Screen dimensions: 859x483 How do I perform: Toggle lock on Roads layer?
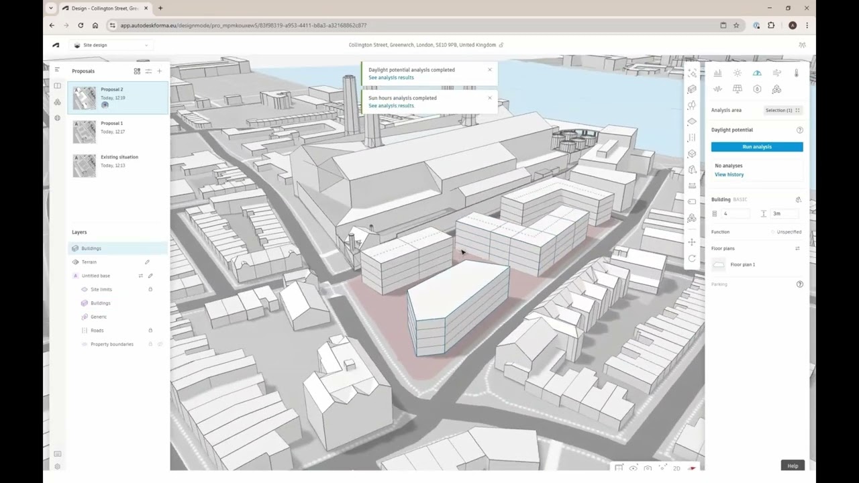point(150,330)
